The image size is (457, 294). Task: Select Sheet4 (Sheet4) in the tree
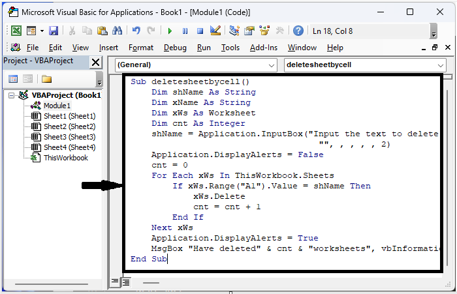tap(70, 147)
